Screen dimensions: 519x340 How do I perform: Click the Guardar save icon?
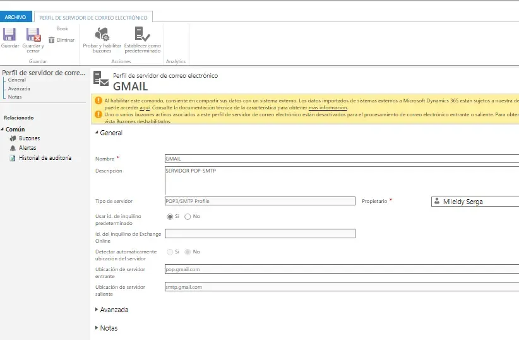pos(10,35)
